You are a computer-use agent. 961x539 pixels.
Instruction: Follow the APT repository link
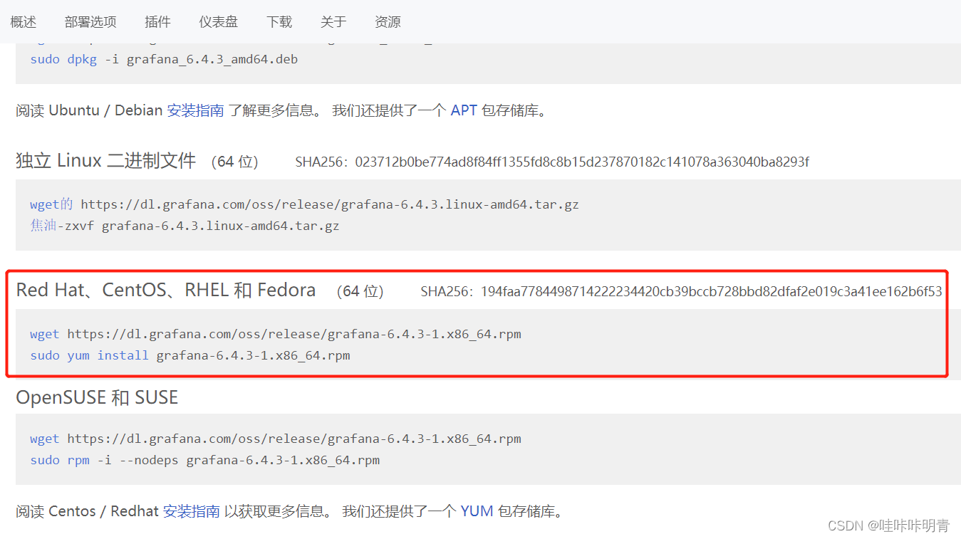pos(464,110)
